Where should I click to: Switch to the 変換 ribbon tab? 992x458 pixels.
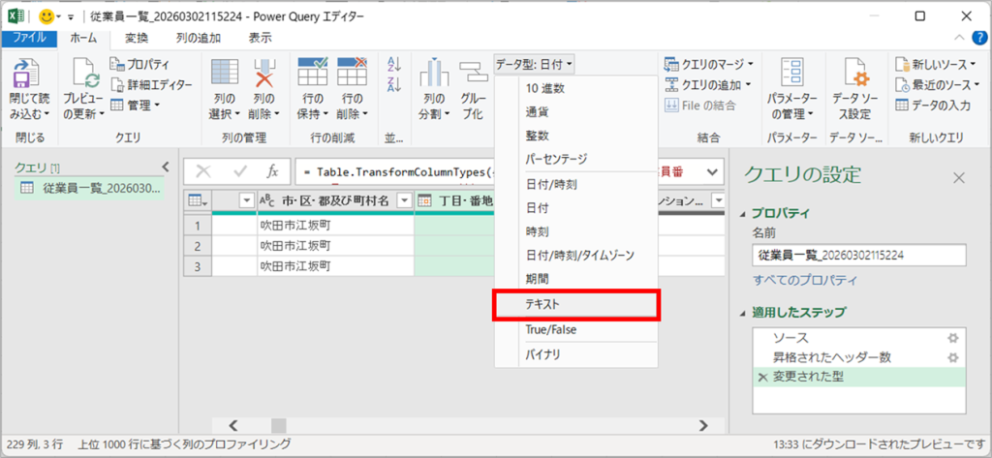pyautogui.click(x=137, y=38)
